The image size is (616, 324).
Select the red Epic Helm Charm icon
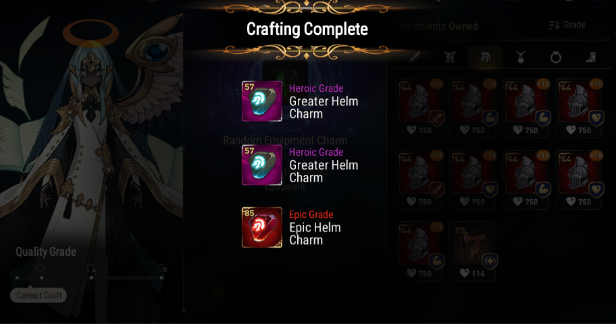tap(261, 227)
